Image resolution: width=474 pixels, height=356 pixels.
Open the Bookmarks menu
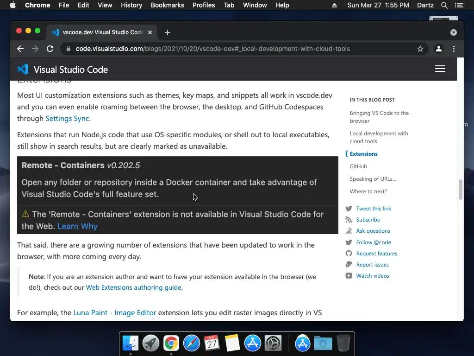tap(168, 5)
